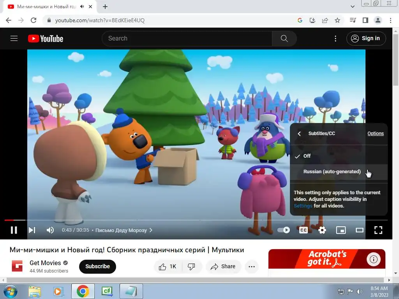Toggle Chrome side panel

click(365, 20)
